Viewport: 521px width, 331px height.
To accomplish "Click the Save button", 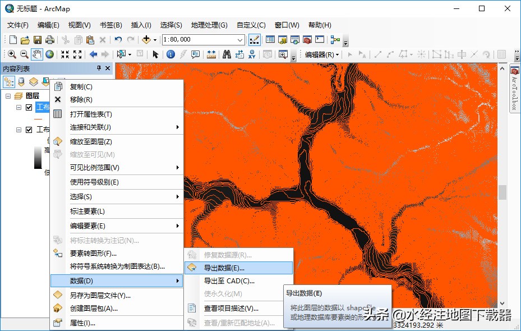I will tap(37, 39).
